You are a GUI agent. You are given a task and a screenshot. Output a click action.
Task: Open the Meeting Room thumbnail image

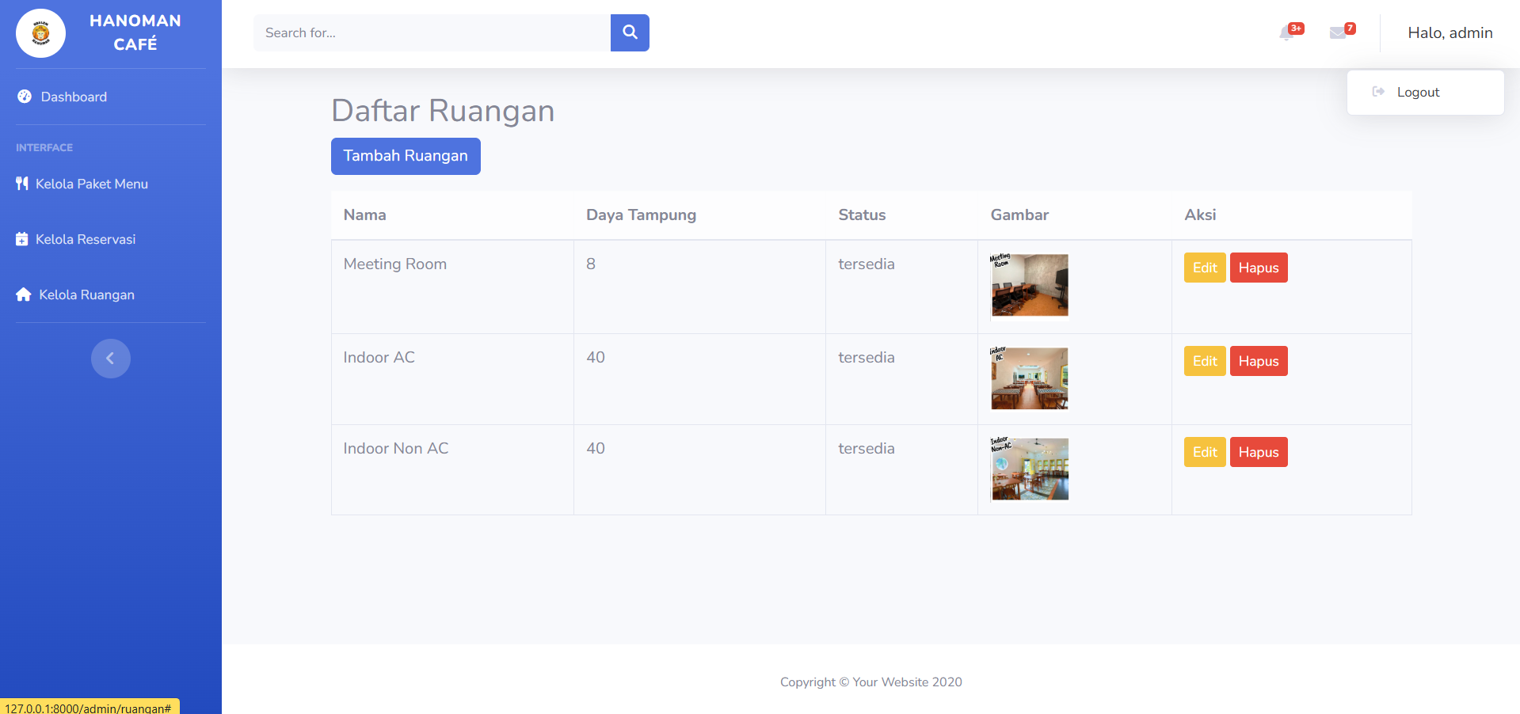point(1029,285)
